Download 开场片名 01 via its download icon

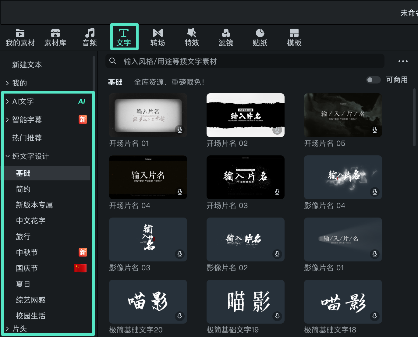180,130
